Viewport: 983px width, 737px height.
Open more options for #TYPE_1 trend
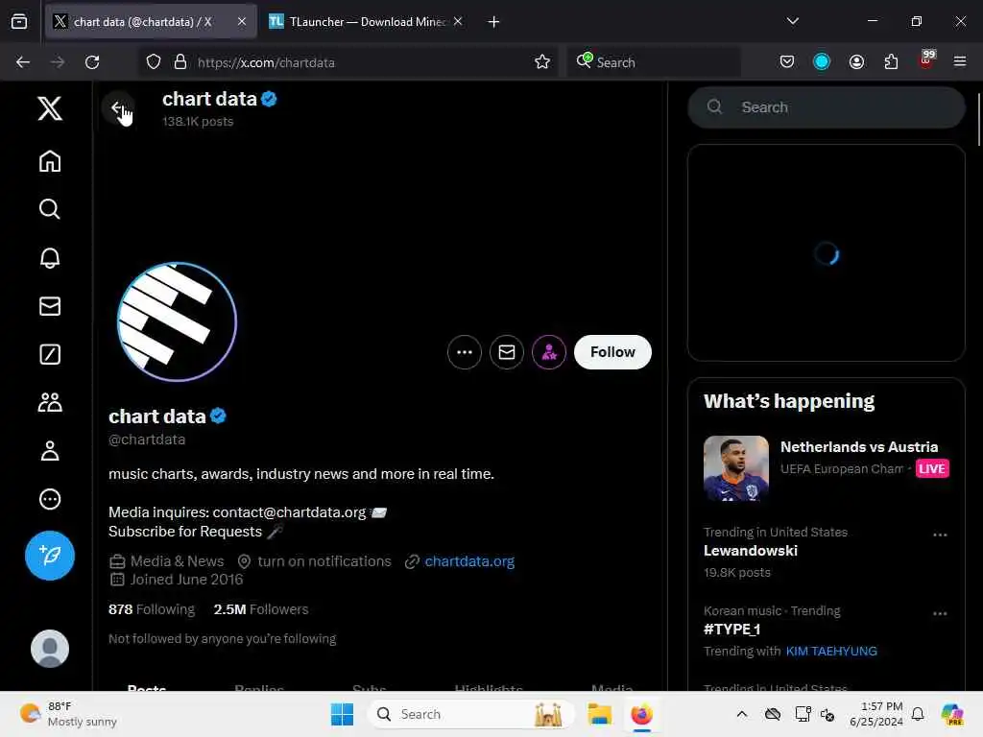[940, 613]
